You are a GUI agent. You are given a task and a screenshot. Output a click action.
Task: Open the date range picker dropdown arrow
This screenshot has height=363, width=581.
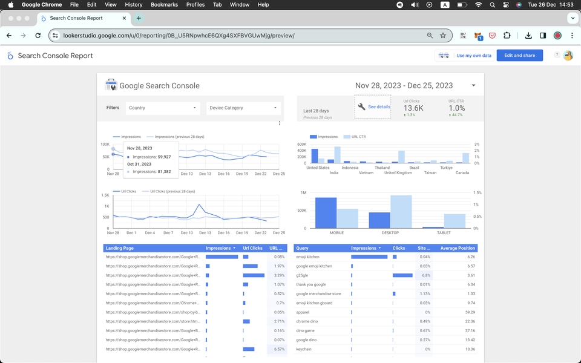click(x=473, y=85)
